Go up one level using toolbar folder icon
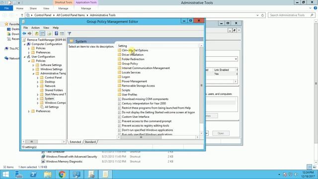Screen dimensions: 318x179 coord(37,33)
